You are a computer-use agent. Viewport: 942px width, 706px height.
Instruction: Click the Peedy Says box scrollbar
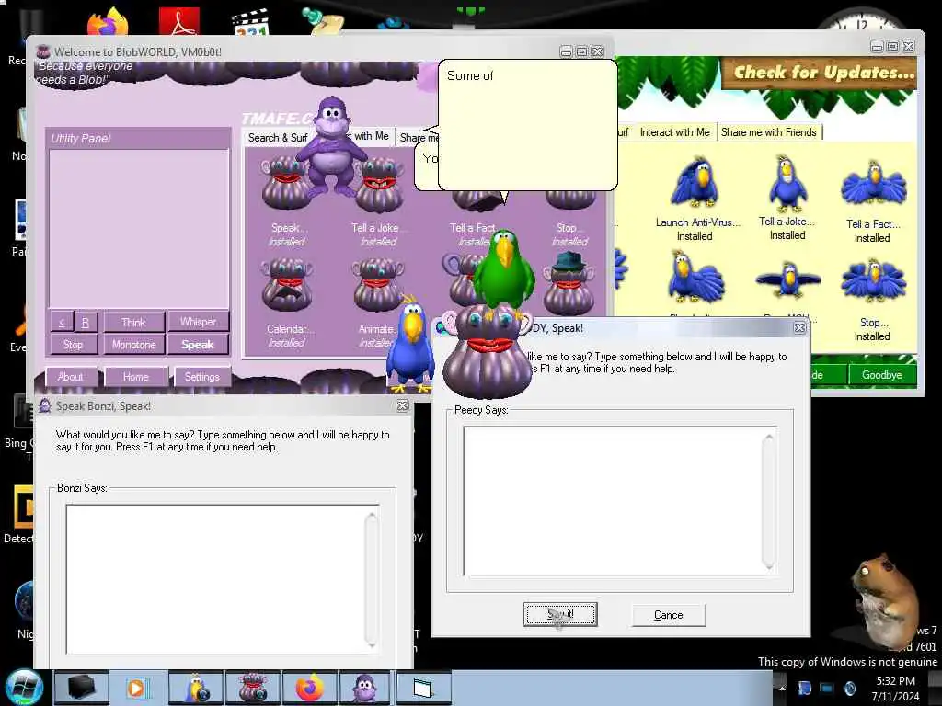pos(768,501)
